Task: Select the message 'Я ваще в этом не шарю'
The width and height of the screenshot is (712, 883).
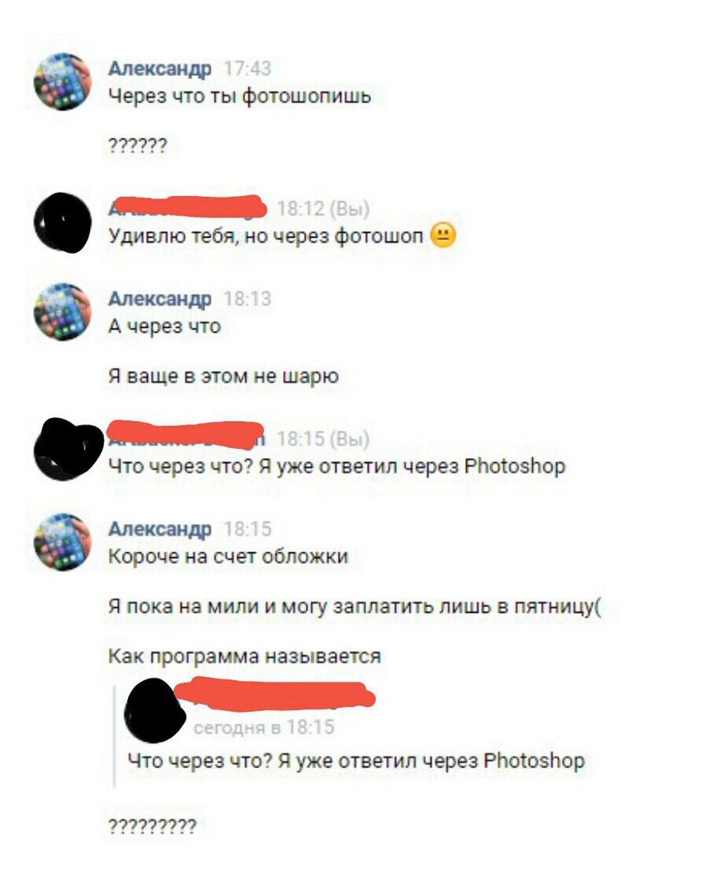Action: point(223,376)
